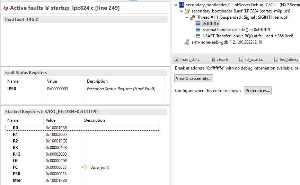Click the secondary_bootloader_0.axf process icon
The height and width of the screenshot is (185, 300).
[x=187, y=11]
